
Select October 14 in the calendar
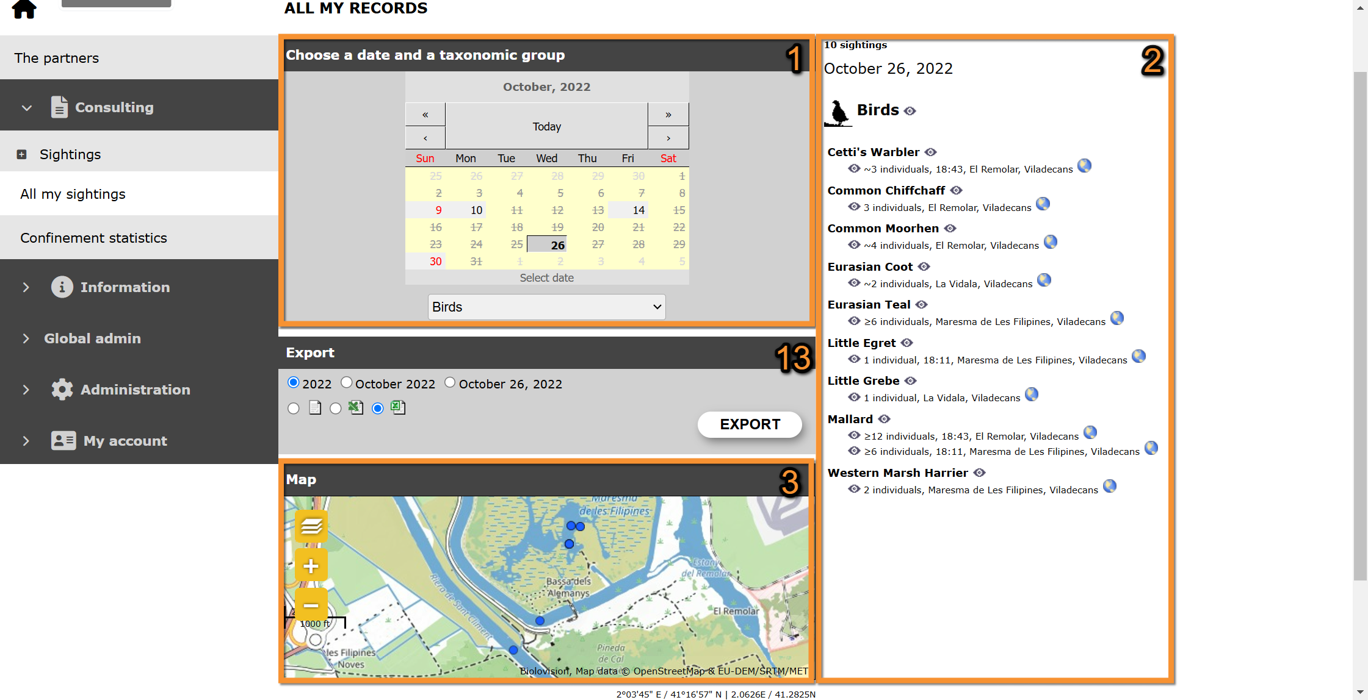(x=639, y=210)
